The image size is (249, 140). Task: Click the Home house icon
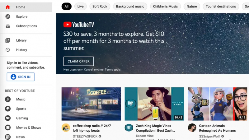[x=7, y=7]
